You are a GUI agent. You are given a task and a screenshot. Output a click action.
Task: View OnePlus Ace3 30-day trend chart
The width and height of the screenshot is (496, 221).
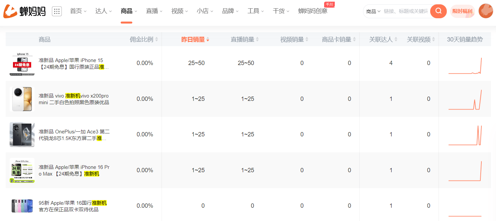click(x=465, y=135)
